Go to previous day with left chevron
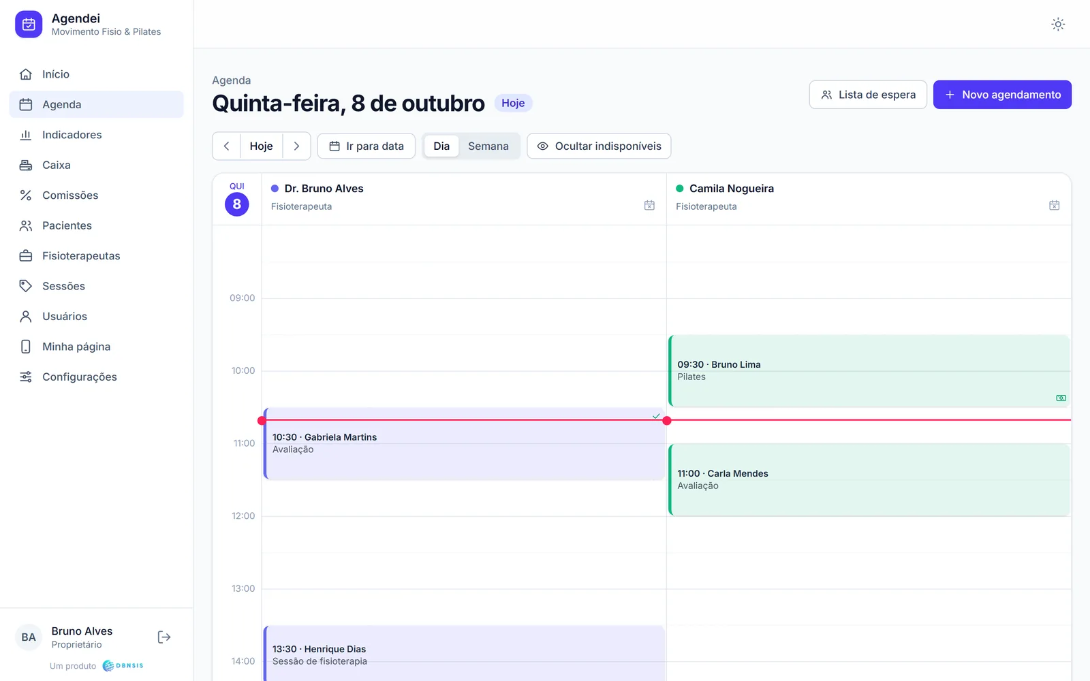The height and width of the screenshot is (681, 1090). pos(227,146)
